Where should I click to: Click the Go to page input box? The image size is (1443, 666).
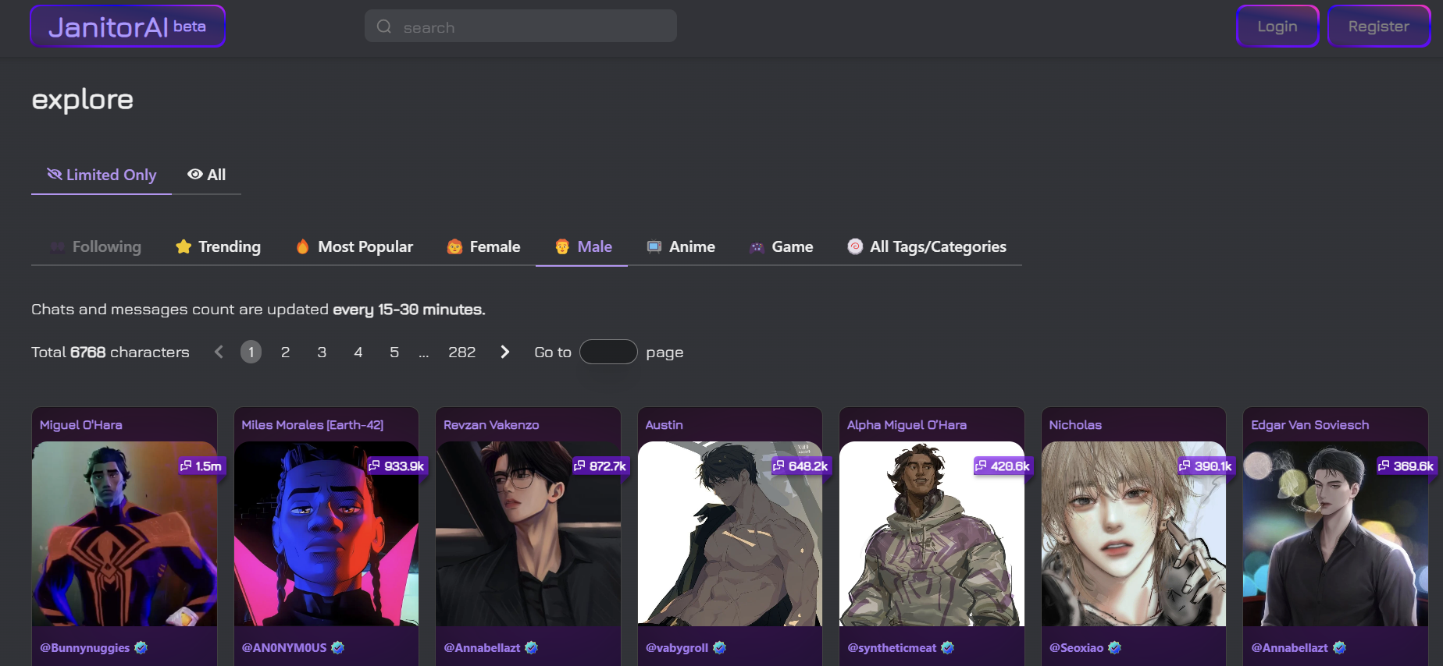(x=608, y=352)
